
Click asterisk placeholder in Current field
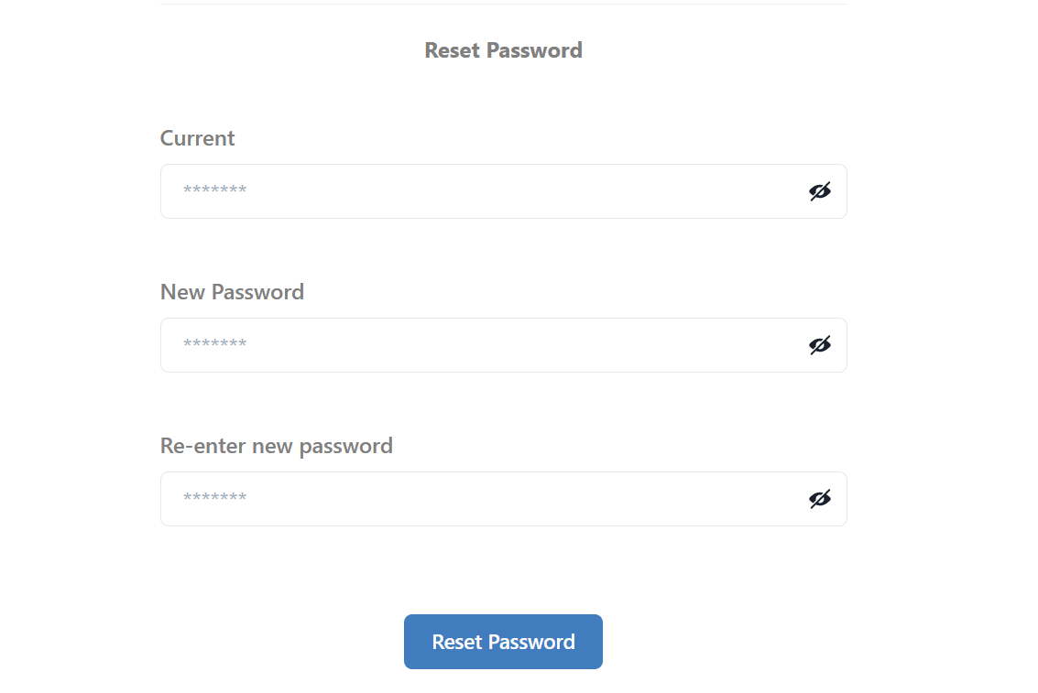(214, 189)
